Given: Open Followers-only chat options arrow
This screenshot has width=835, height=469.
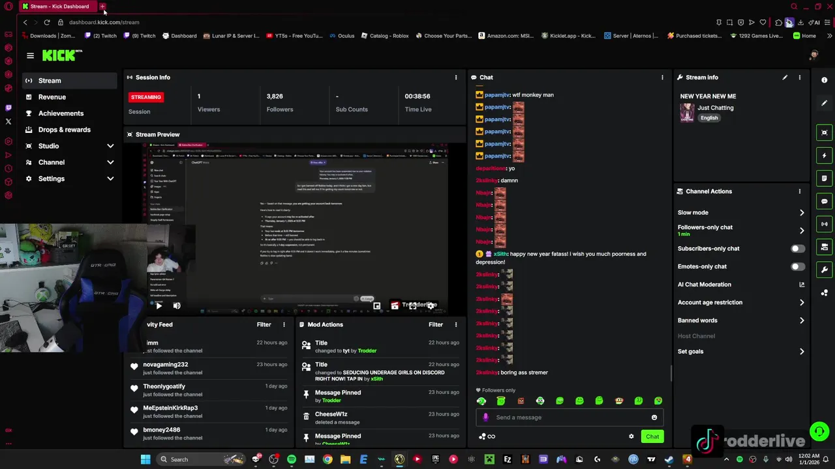Looking at the screenshot, I should pos(802,231).
